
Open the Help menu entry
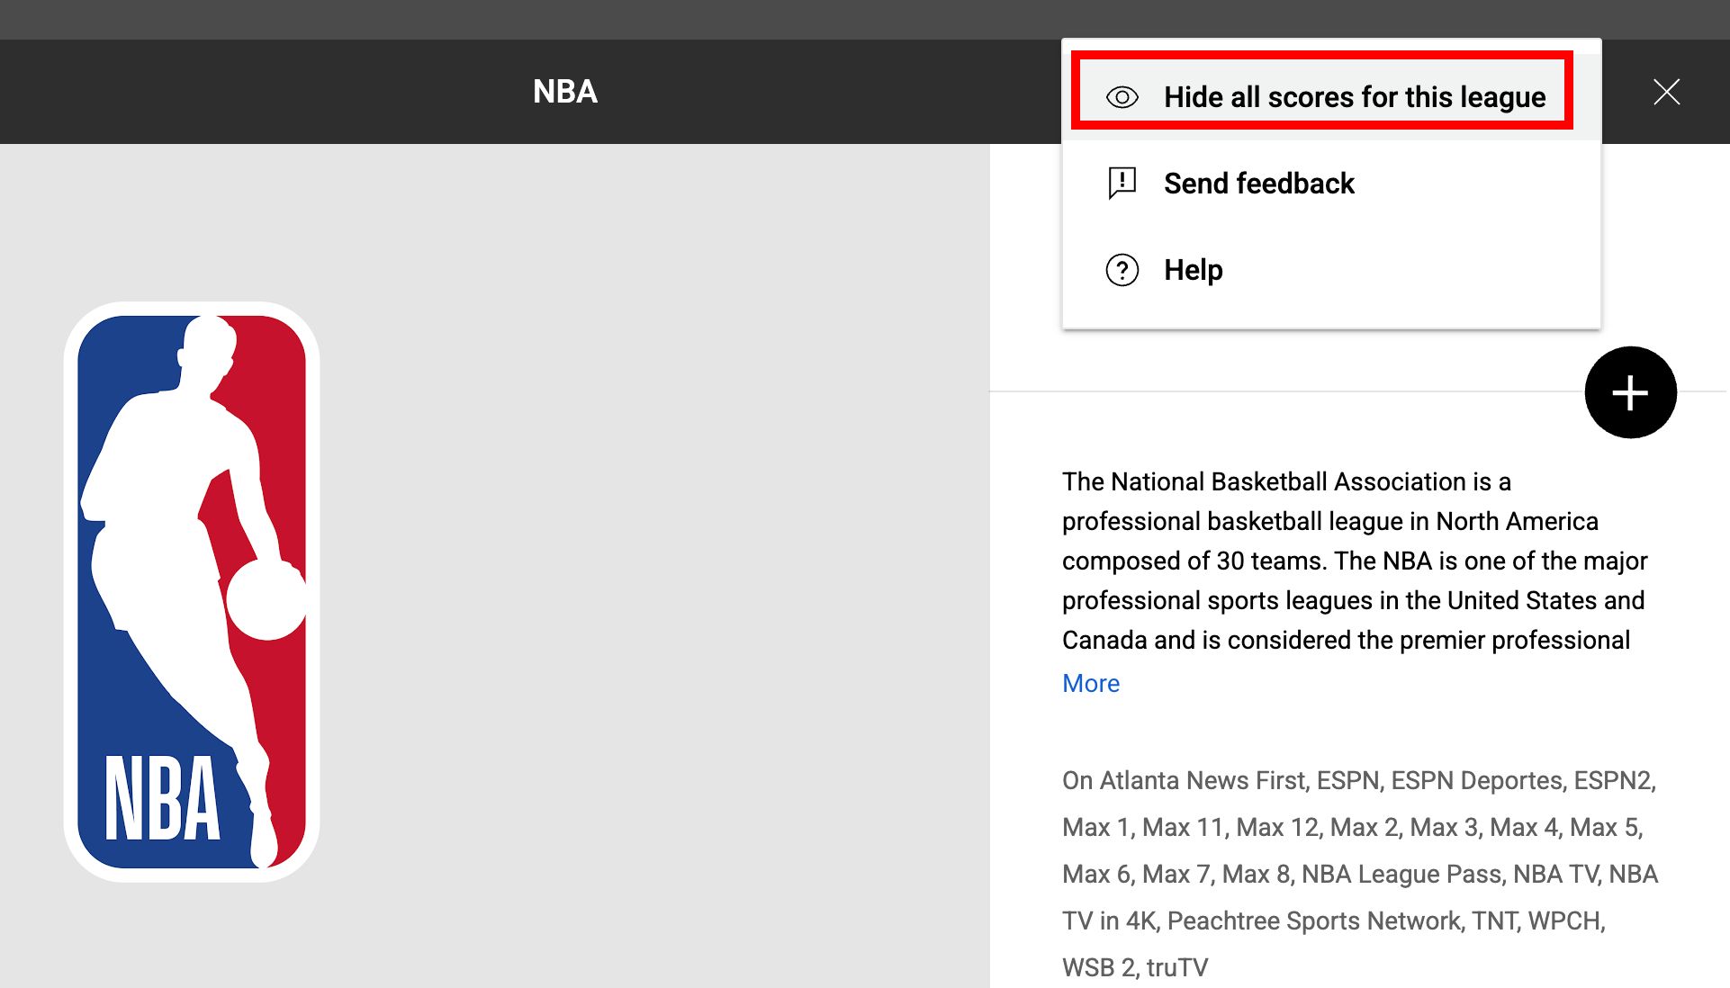pyautogui.click(x=1330, y=270)
